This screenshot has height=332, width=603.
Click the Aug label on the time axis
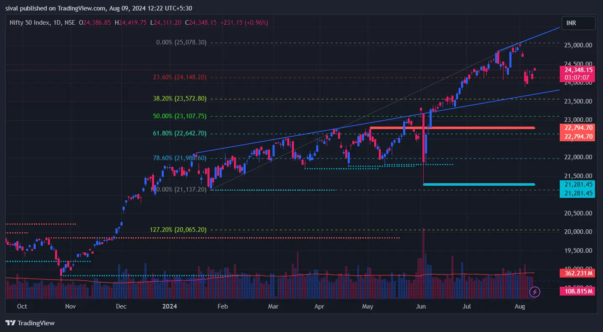520,306
